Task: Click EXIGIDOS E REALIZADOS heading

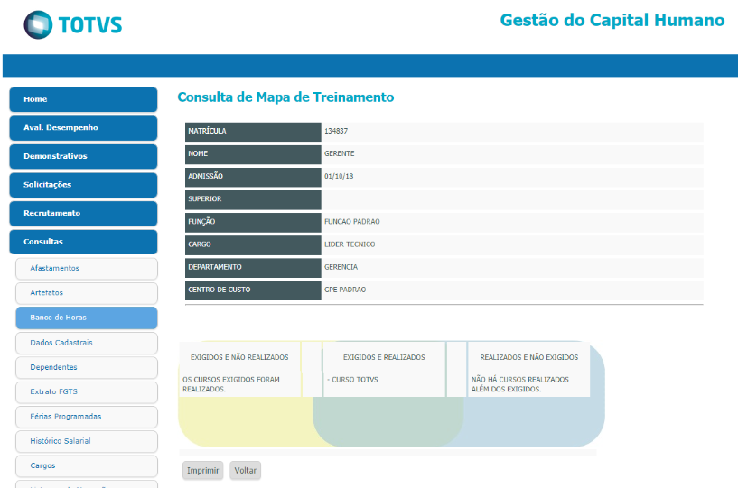Action: [x=384, y=357]
